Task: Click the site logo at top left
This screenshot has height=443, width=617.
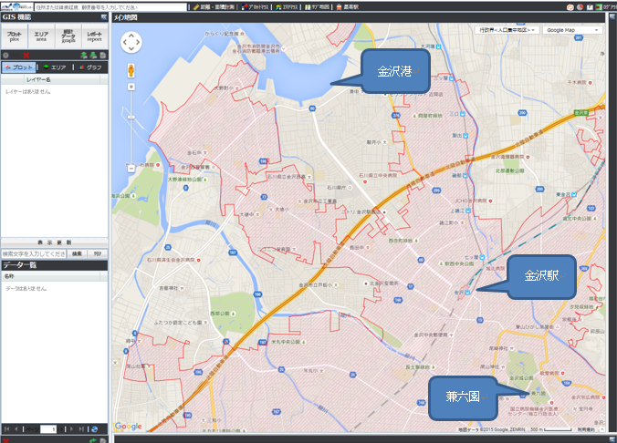Action: click(16, 6)
